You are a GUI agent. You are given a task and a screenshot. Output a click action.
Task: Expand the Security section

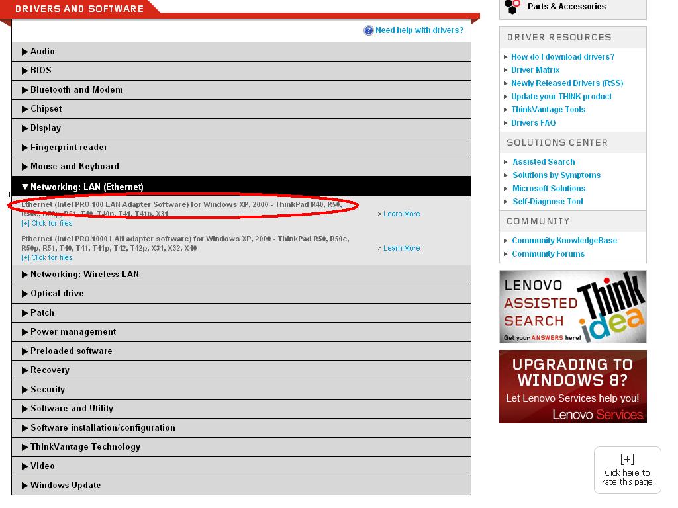(241, 389)
